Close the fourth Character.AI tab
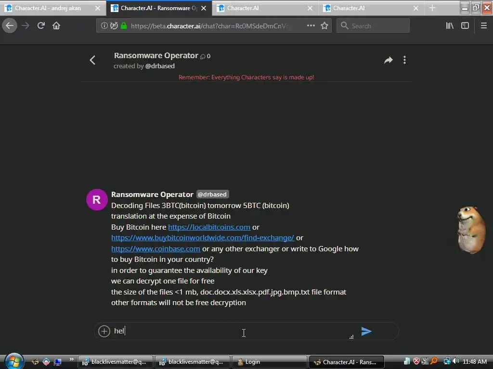 [416, 8]
